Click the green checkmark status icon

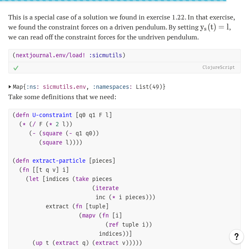(16, 68)
